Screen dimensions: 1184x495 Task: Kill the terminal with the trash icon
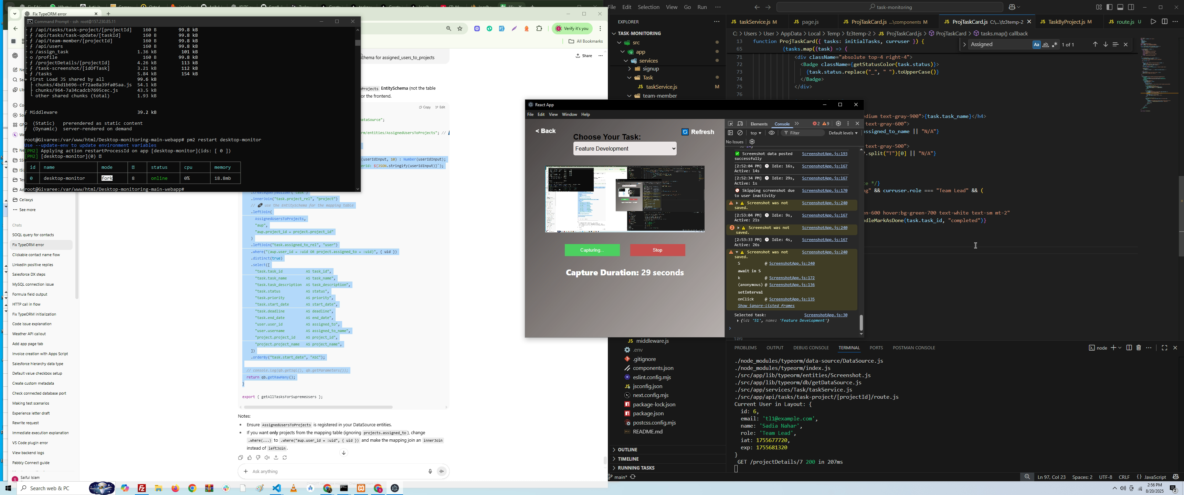tap(1139, 348)
